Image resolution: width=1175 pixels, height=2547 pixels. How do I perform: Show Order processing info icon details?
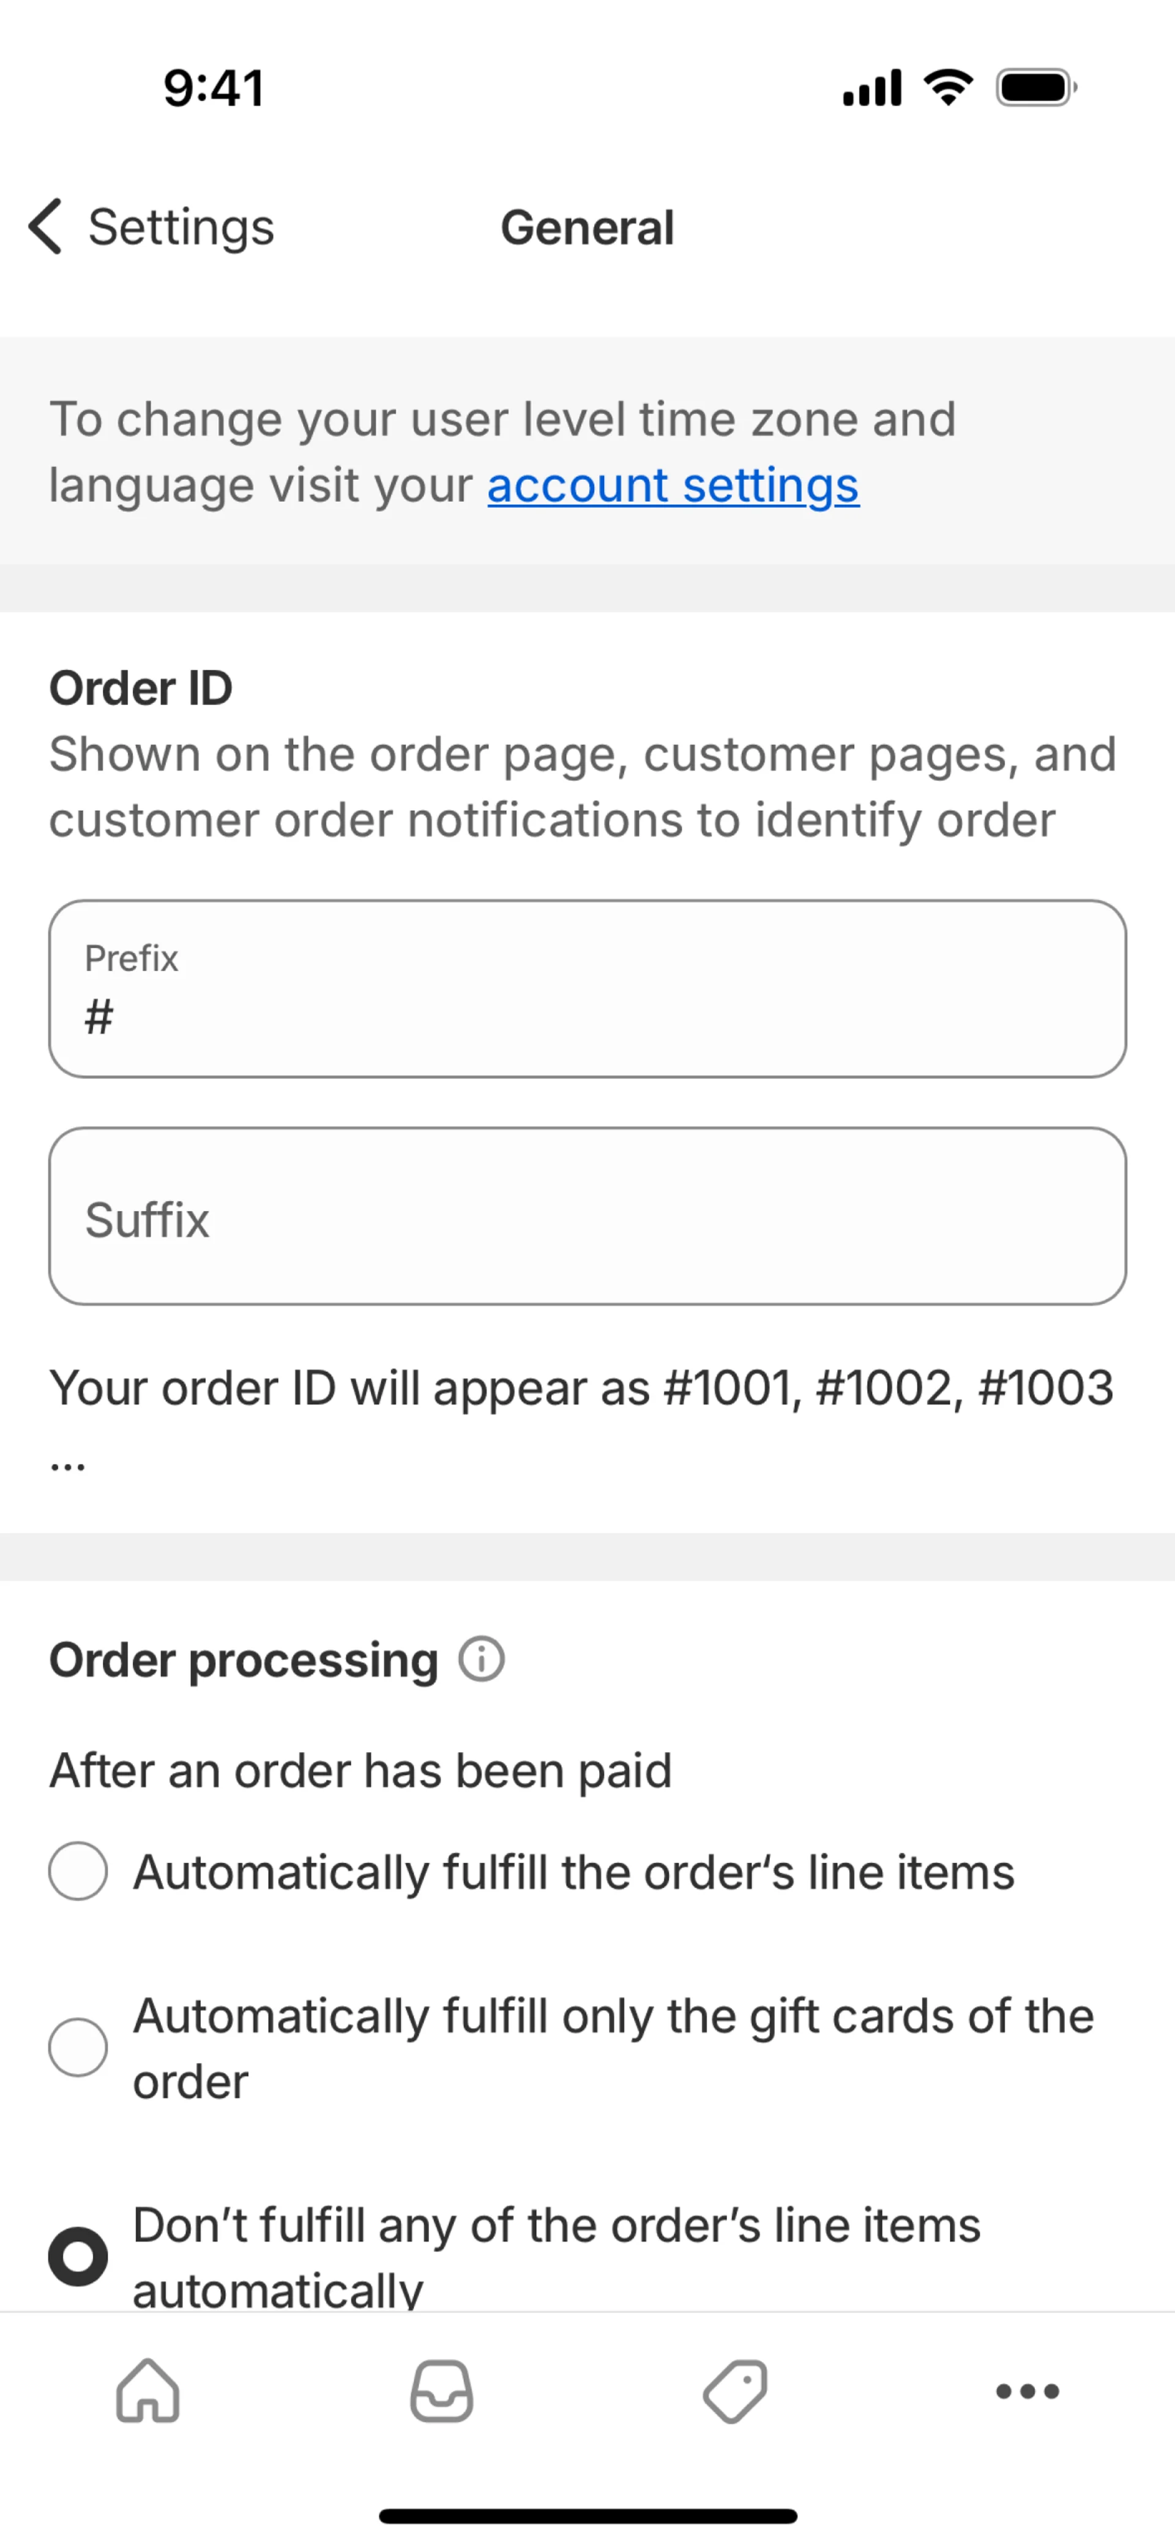482,1659
